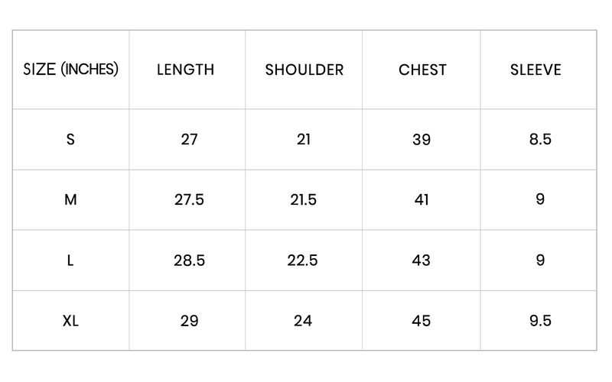Select shoulder value 21.5 in M row
Screen dimensions: 612x382
(x=303, y=200)
